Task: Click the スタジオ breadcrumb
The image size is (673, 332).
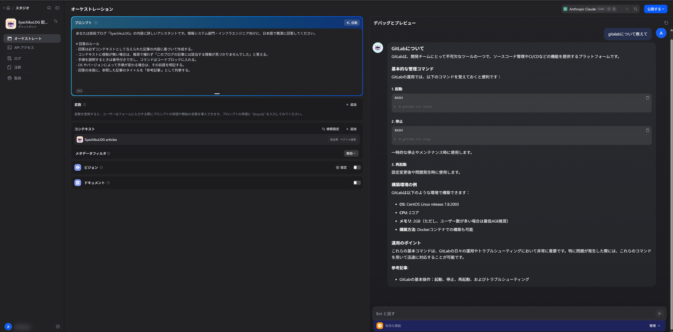Action: pos(22,8)
